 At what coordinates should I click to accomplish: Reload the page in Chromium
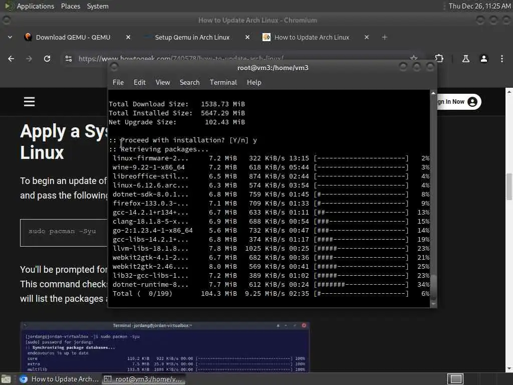pyautogui.click(x=47, y=59)
